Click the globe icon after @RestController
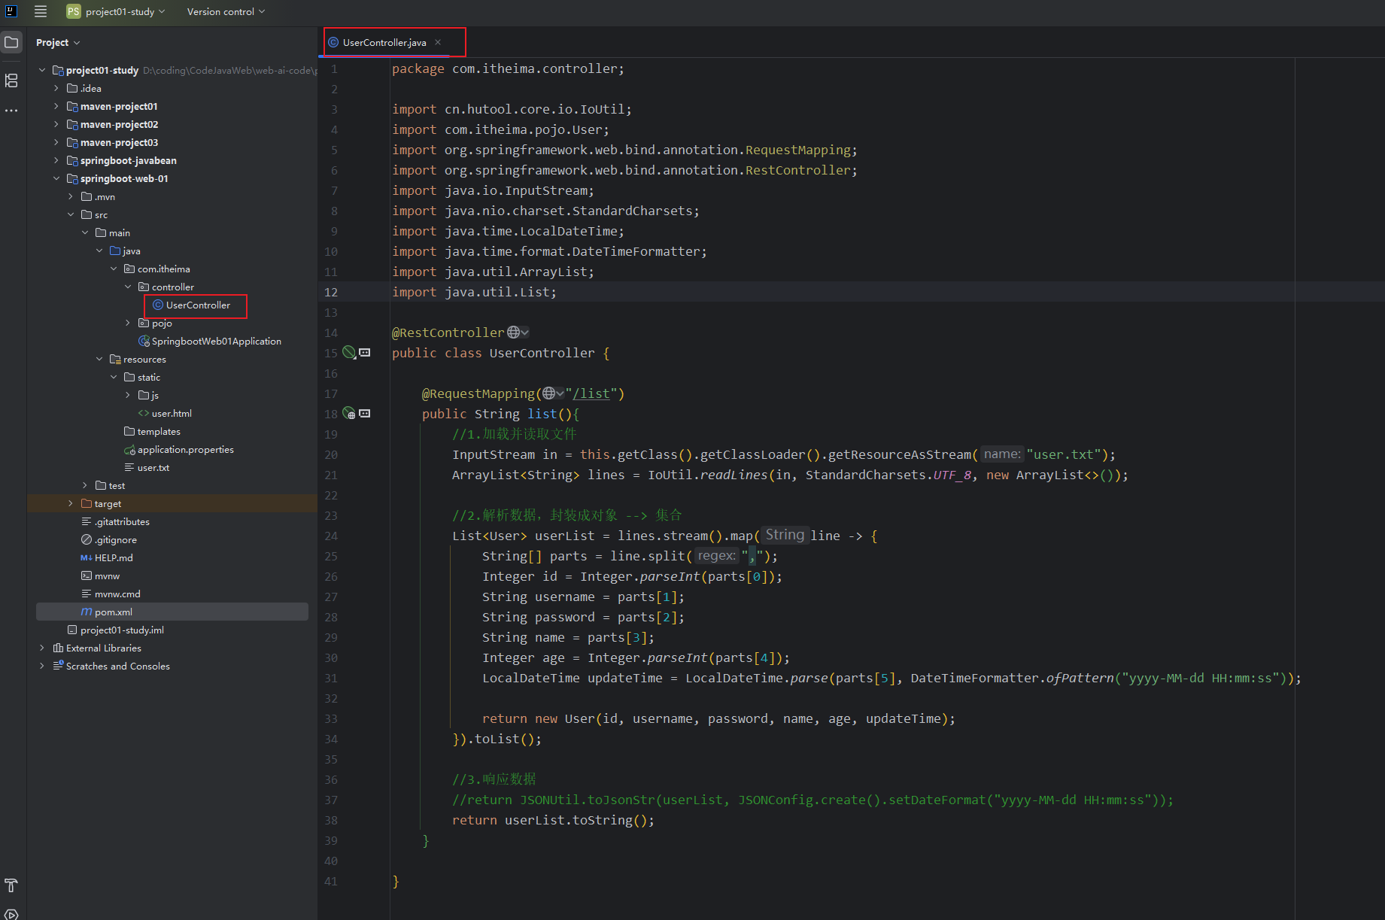Viewport: 1385px width, 920px height. click(513, 332)
